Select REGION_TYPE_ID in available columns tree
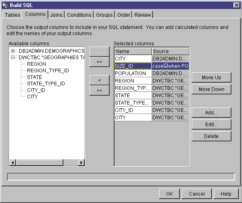242x203 pixels. (48, 71)
